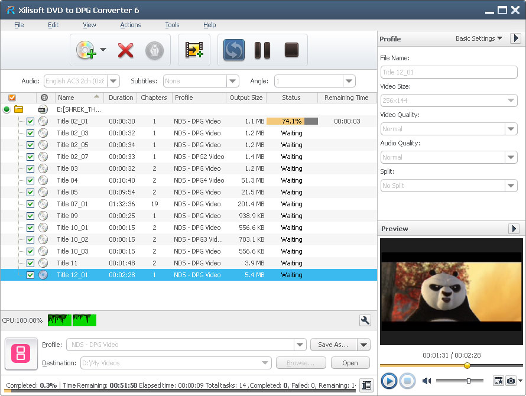Screen dimensions: 526x396
Task: Open the Tools menu
Action: [172, 25]
